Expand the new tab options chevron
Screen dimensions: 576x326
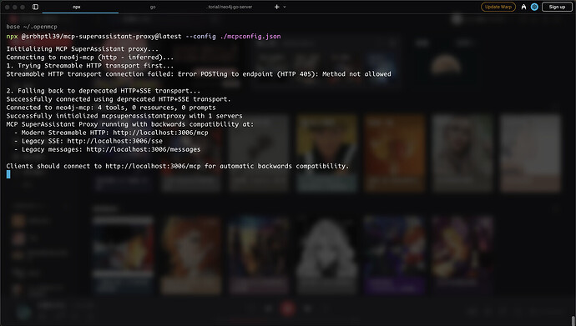285,7
